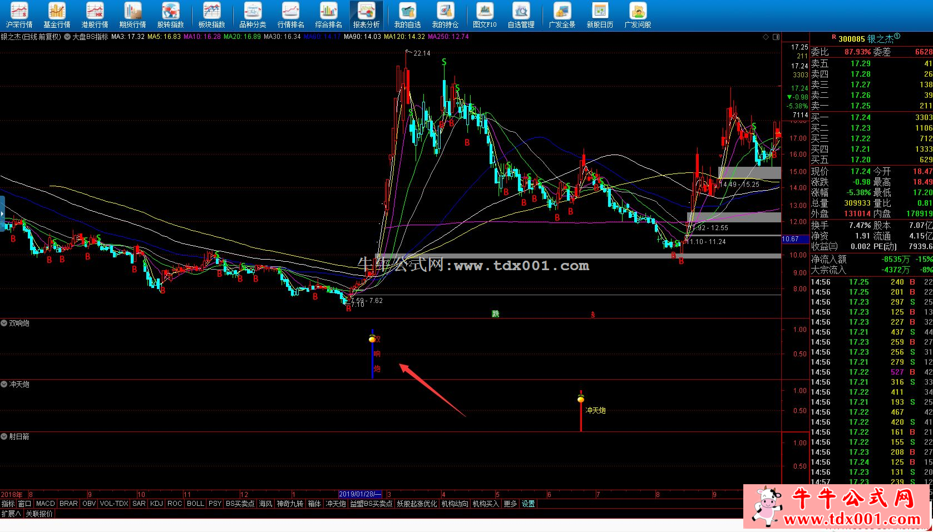This screenshot has height=532, width=933.
Task: Click the 冲天炮 signal marker ball
Action: tap(581, 399)
